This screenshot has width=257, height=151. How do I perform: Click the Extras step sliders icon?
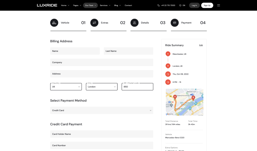[x=94, y=23]
